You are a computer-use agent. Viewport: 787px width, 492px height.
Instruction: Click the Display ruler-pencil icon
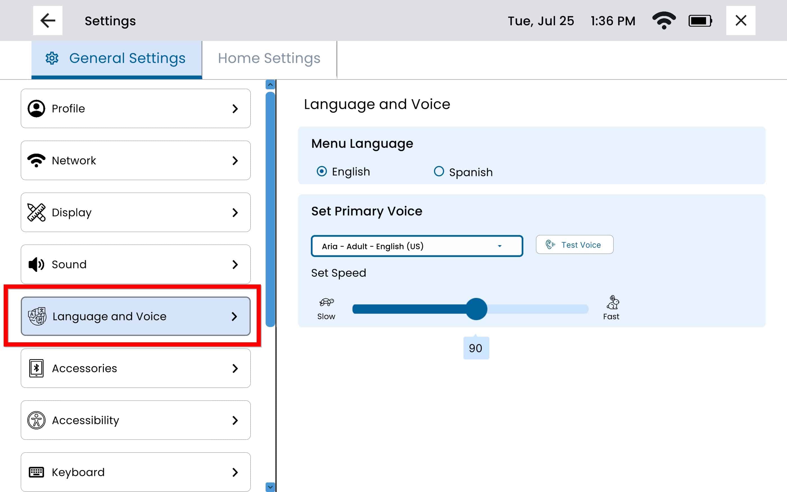[36, 213]
